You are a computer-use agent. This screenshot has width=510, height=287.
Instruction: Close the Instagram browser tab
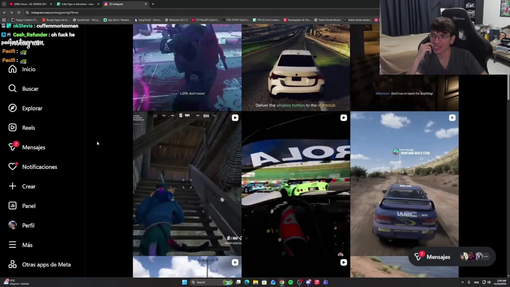coord(146,4)
